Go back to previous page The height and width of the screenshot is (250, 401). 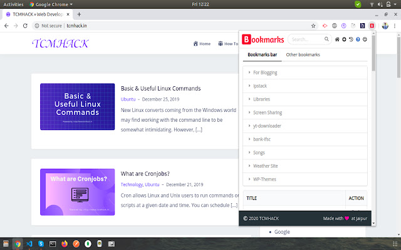(6, 26)
